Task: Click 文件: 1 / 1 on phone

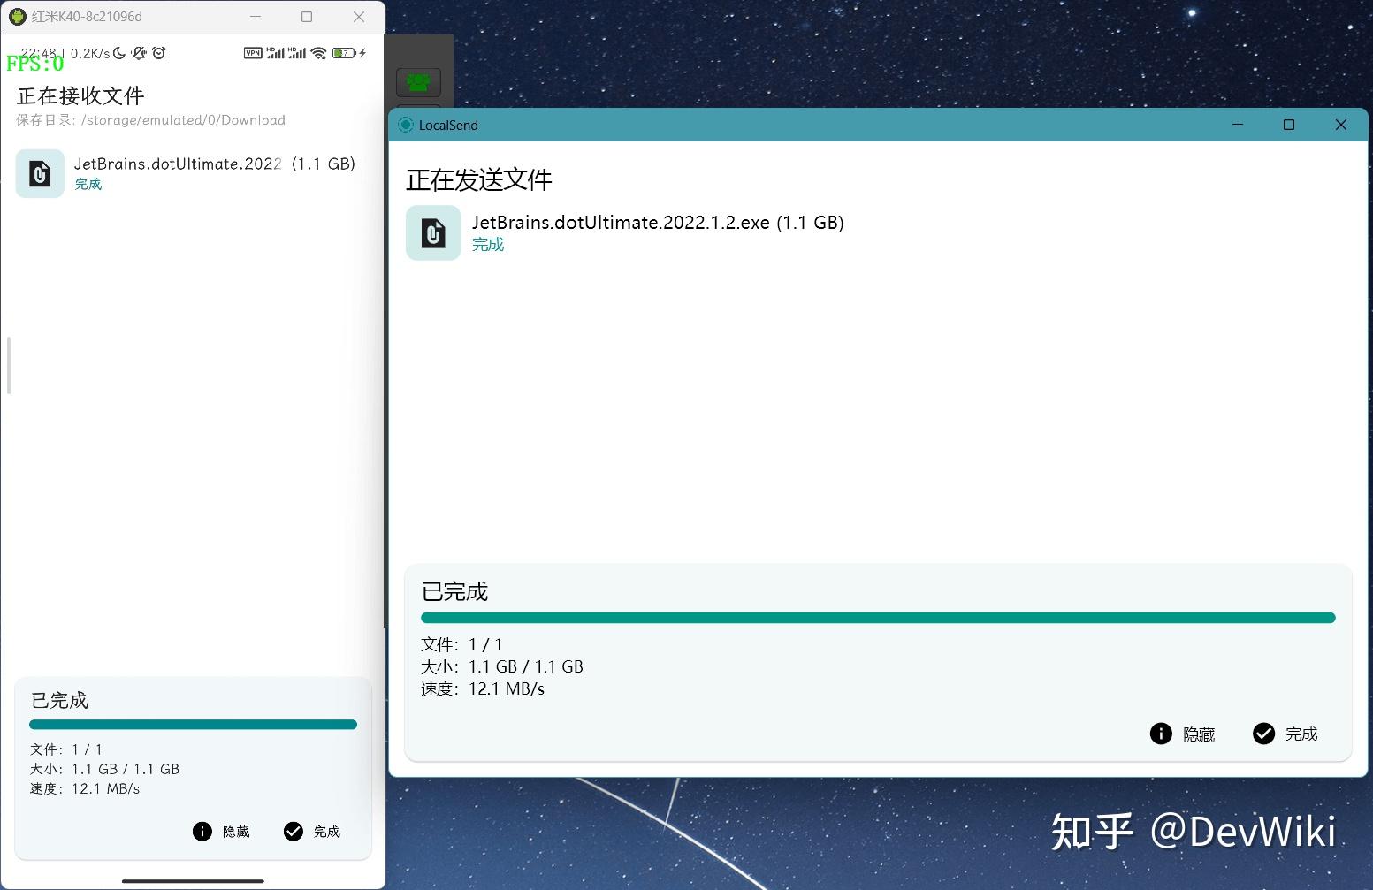Action: pos(66,749)
